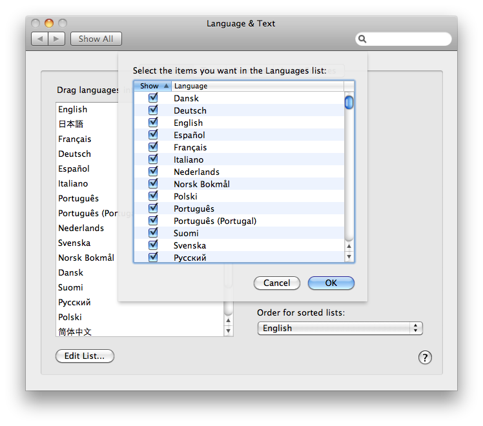The width and height of the screenshot is (483, 426).
Task: Select English in the background languages list
Action: [x=73, y=110]
